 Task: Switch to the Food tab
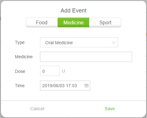(x=42, y=22)
